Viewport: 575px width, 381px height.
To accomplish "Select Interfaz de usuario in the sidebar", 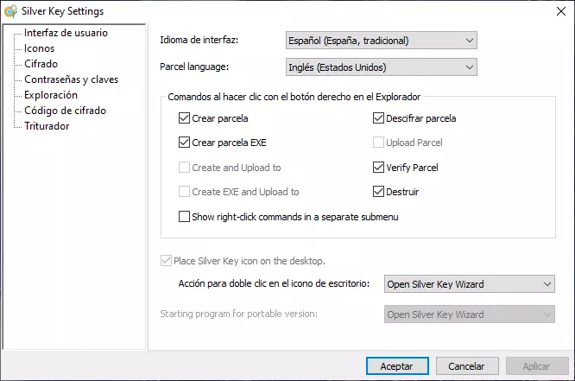I will [66, 33].
